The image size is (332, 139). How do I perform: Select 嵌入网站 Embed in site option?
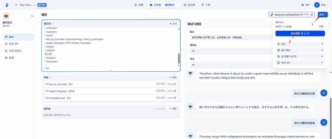click(x=300, y=50)
